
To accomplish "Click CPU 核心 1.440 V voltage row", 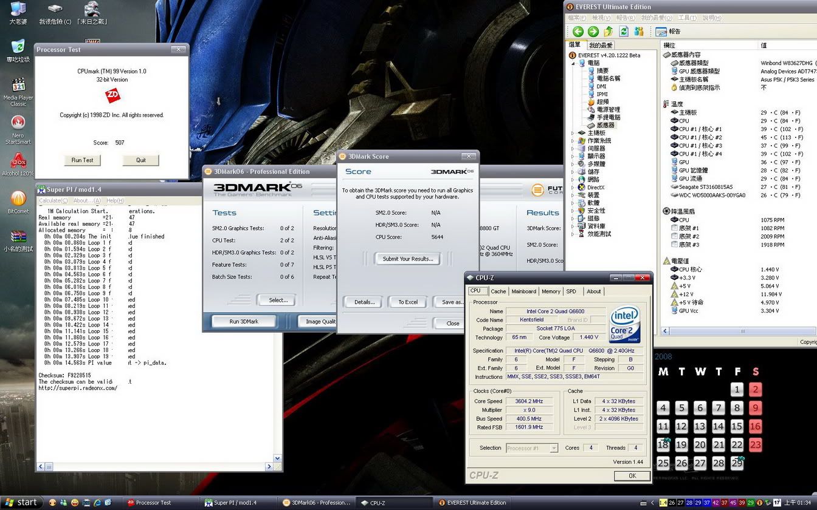I will pos(739,269).
